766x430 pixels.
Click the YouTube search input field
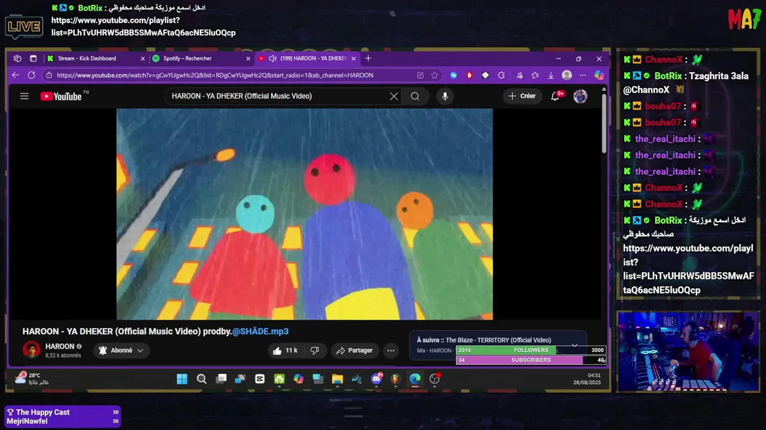tap(278, 96)
